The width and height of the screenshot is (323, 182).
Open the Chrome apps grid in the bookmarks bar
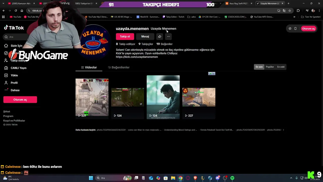pos(3,17)
